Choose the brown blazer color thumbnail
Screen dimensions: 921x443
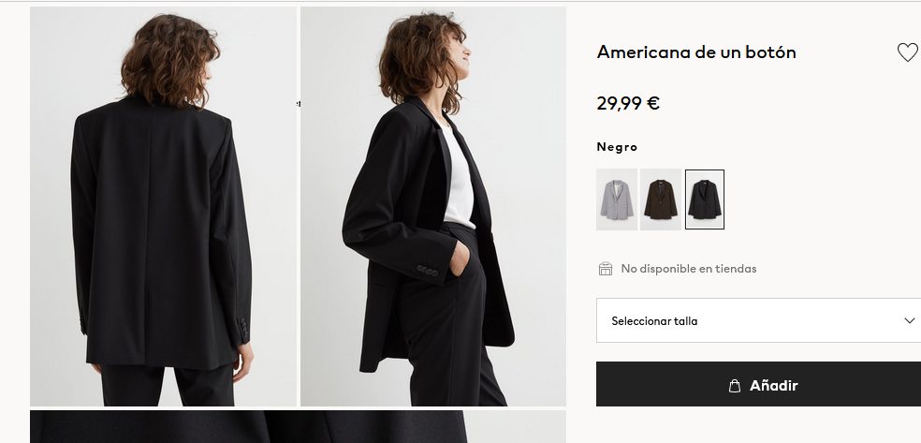pos(660,199)
